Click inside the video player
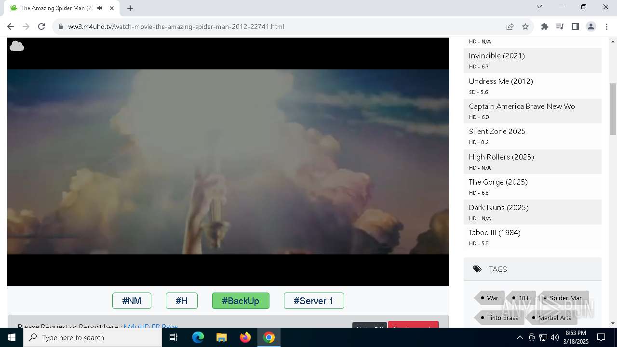The height and width of the screenshot is (347, 617). (228, 162)
